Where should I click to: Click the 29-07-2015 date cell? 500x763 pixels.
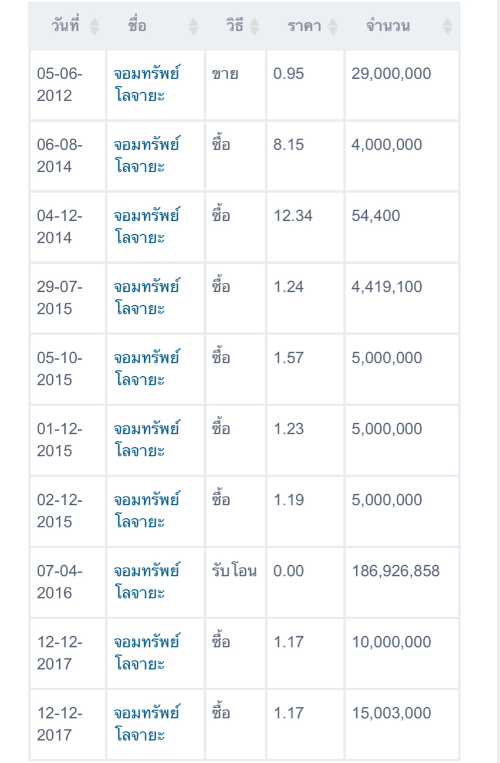tap(60, 298)
